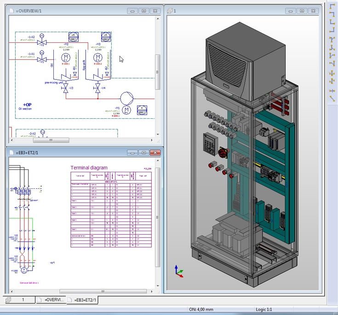Select the keypad operator panel on cabinet door
The image size is (338, 315).
(210, 144)
